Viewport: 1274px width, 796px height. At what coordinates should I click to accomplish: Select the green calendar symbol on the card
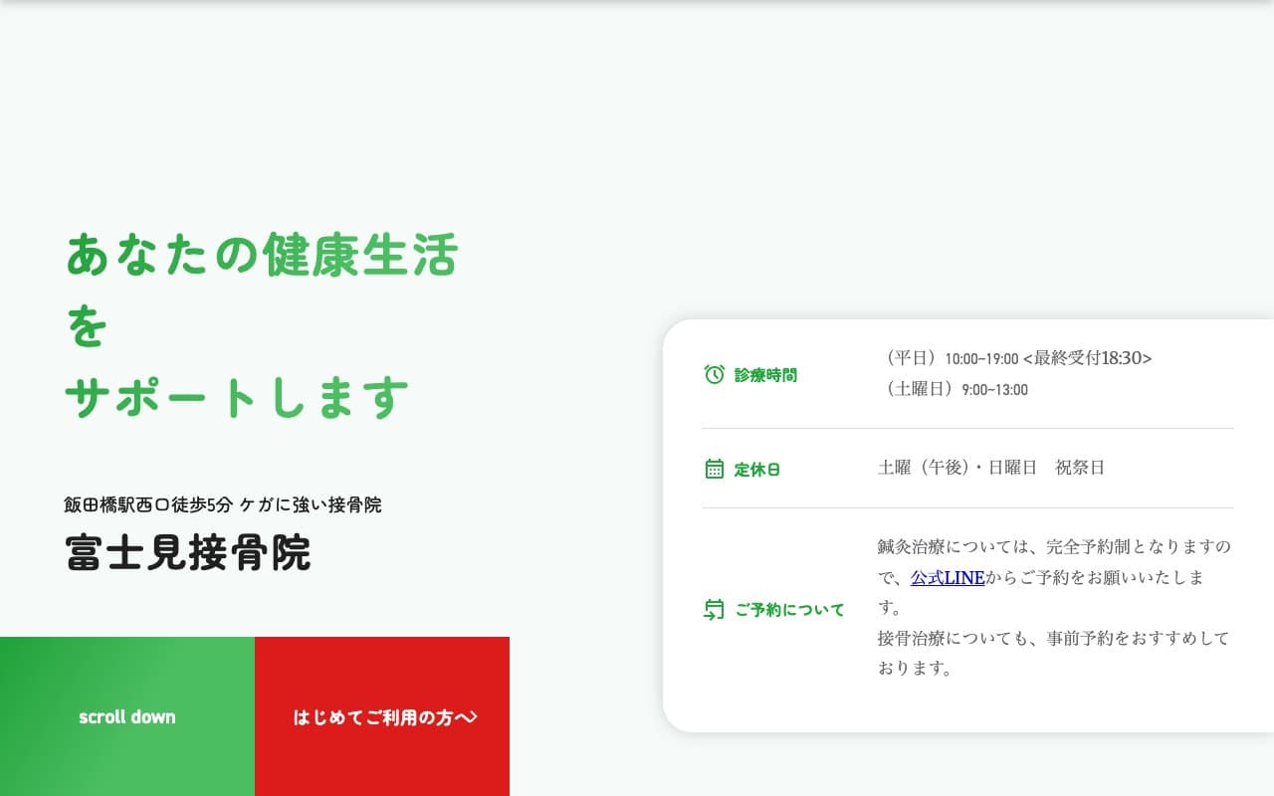click(x=713, y=468)
